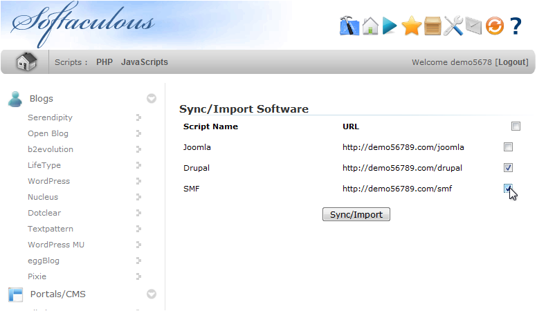Image resolution: width=537 pixels, height=311 pixels.
Task: Collapse the Portals/CMS category with its arrow
Action: tap(152, 294)
